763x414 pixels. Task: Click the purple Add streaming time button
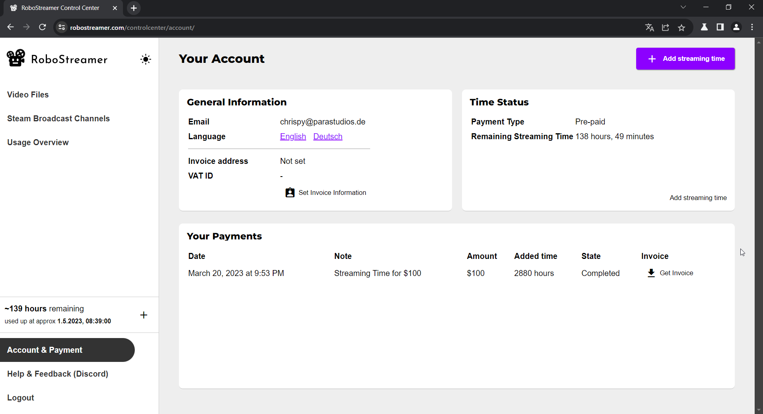pyautogui.click(x=685, y=59)
